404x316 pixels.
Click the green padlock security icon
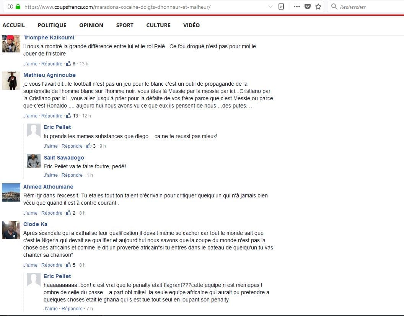pyautogui.click(x=18, y=7)
